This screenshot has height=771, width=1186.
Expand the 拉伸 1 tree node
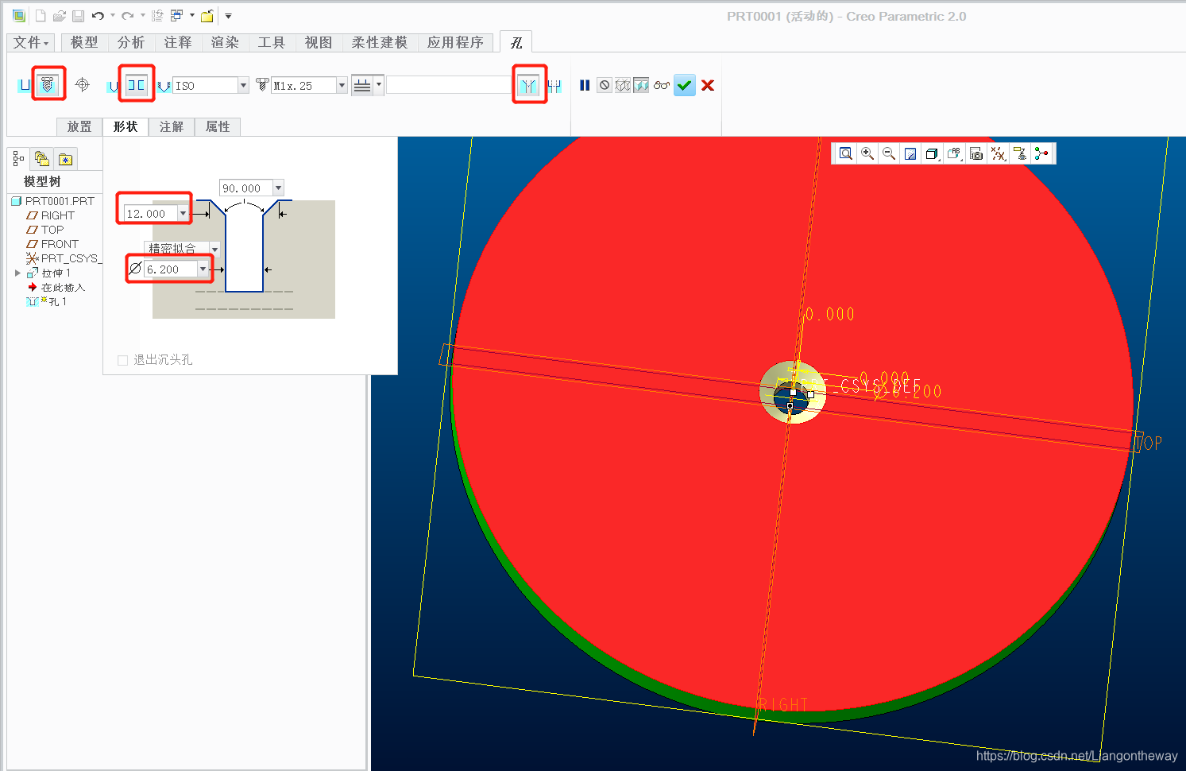click(17, 273)
